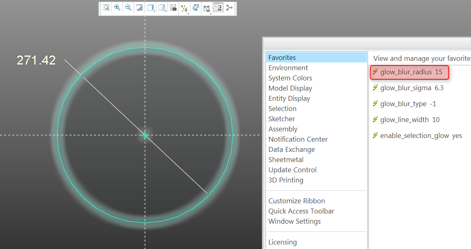
Task: Open the Model Display category
Action: click(290, 88)
